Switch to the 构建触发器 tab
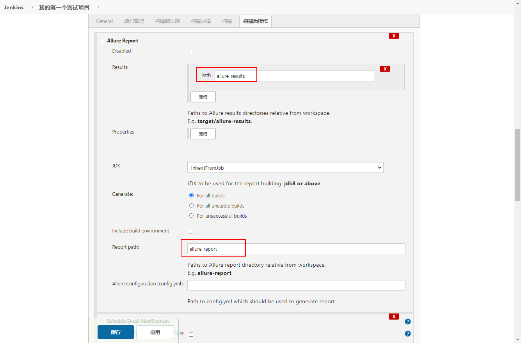Image resolution: width=521 pixels, height=343 pixels. pyautogui.click(x=167, y=21)
